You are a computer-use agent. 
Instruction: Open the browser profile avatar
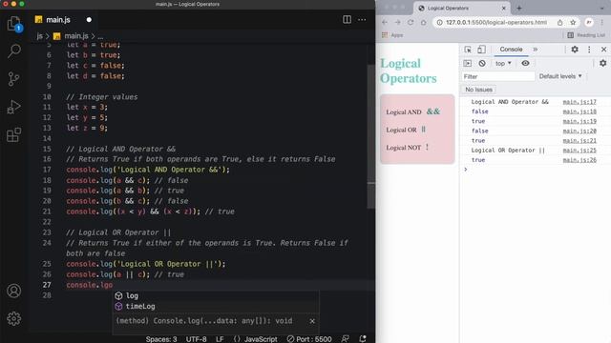[589, 23]
